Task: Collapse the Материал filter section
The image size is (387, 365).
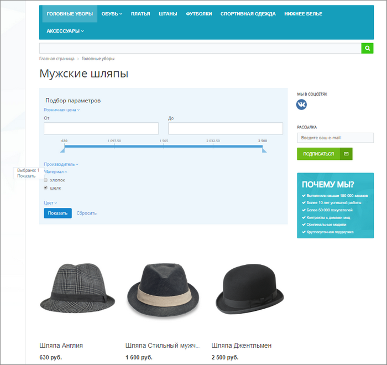Action: tap(55, 171)
